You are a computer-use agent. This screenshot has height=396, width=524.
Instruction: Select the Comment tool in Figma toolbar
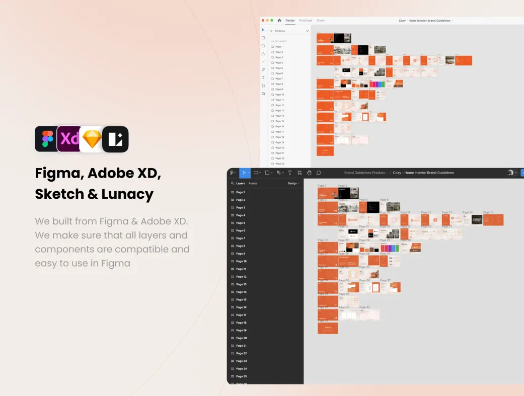point(319,173)
